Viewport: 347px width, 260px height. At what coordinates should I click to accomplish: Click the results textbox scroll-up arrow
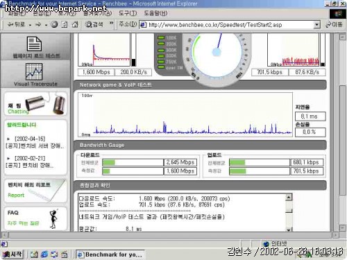289,197
